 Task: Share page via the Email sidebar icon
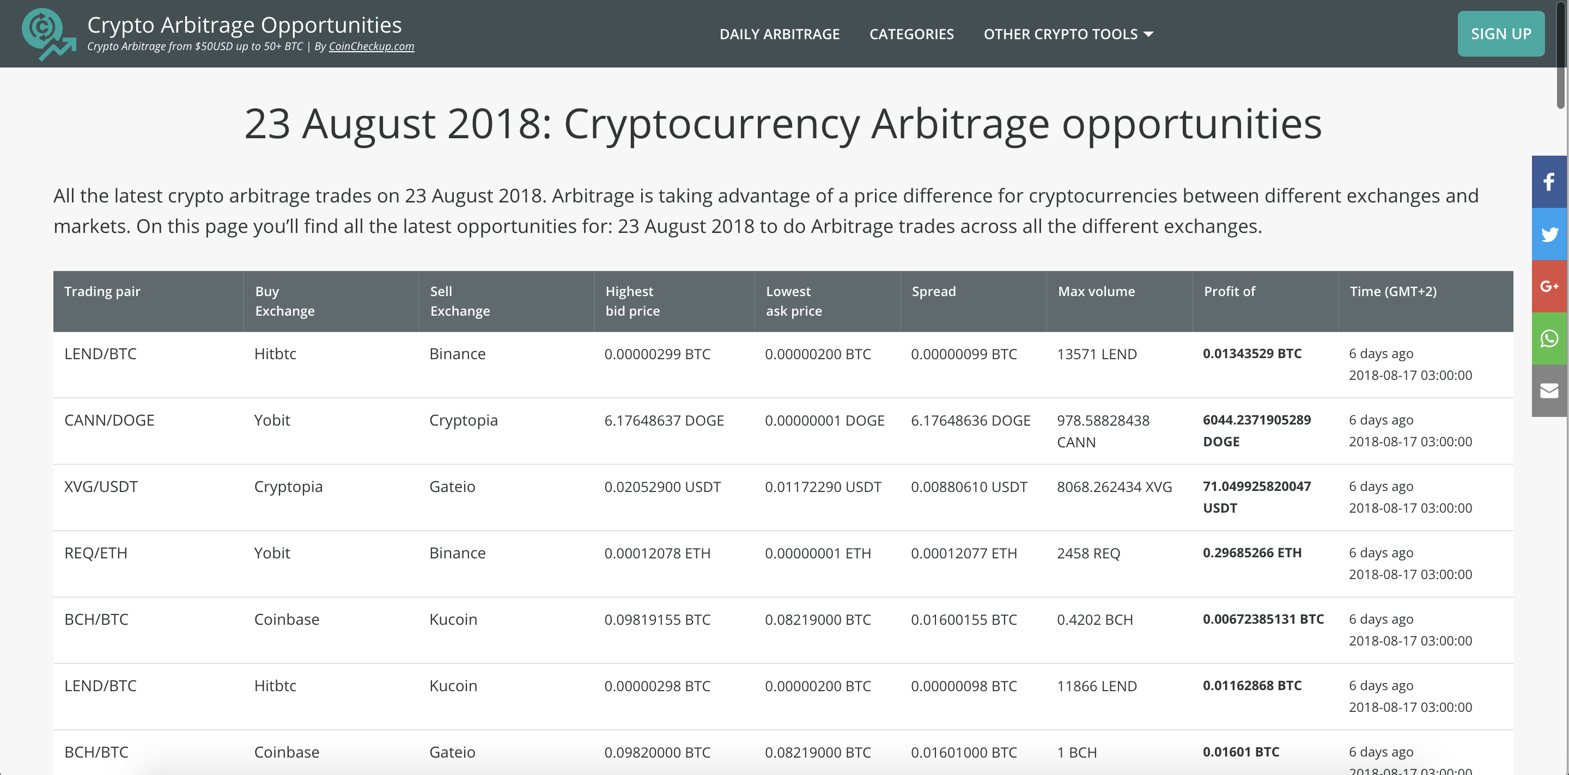point(1549,390)
